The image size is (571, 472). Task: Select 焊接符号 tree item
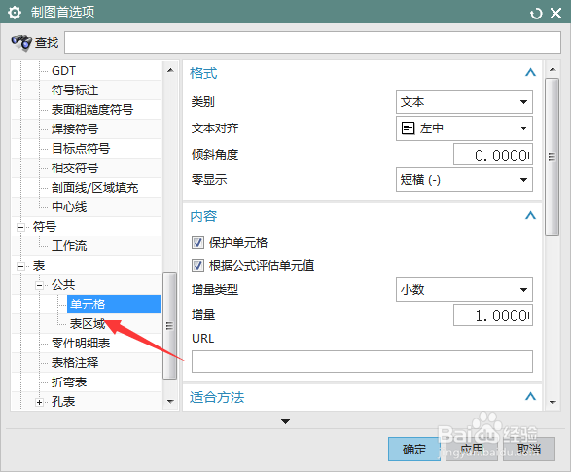click(x=75, y=128)
